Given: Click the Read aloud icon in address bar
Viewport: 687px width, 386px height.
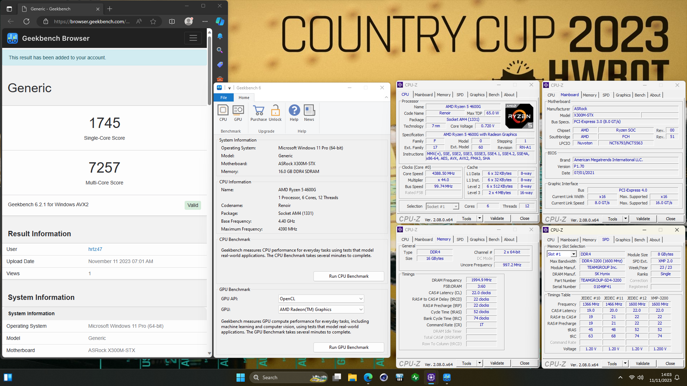Looking at the screenshot, I should click(139, 21).
